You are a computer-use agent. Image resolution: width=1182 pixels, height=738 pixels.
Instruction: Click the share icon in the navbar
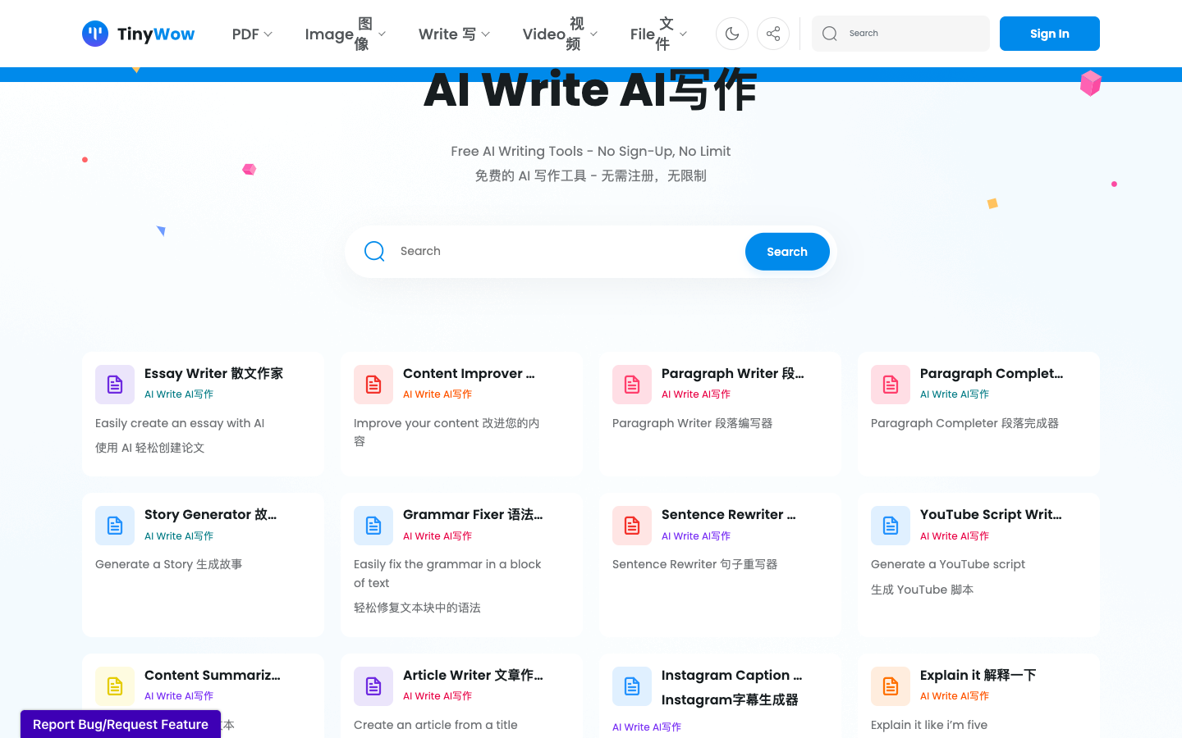coord(772,34)
